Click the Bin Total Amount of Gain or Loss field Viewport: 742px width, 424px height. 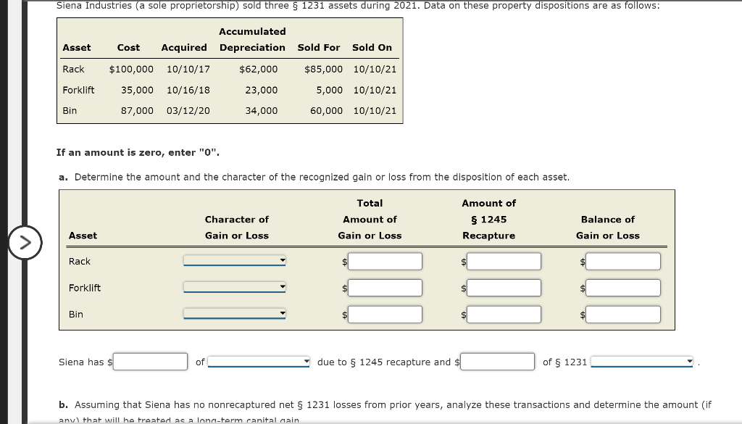tap(385, 314)
